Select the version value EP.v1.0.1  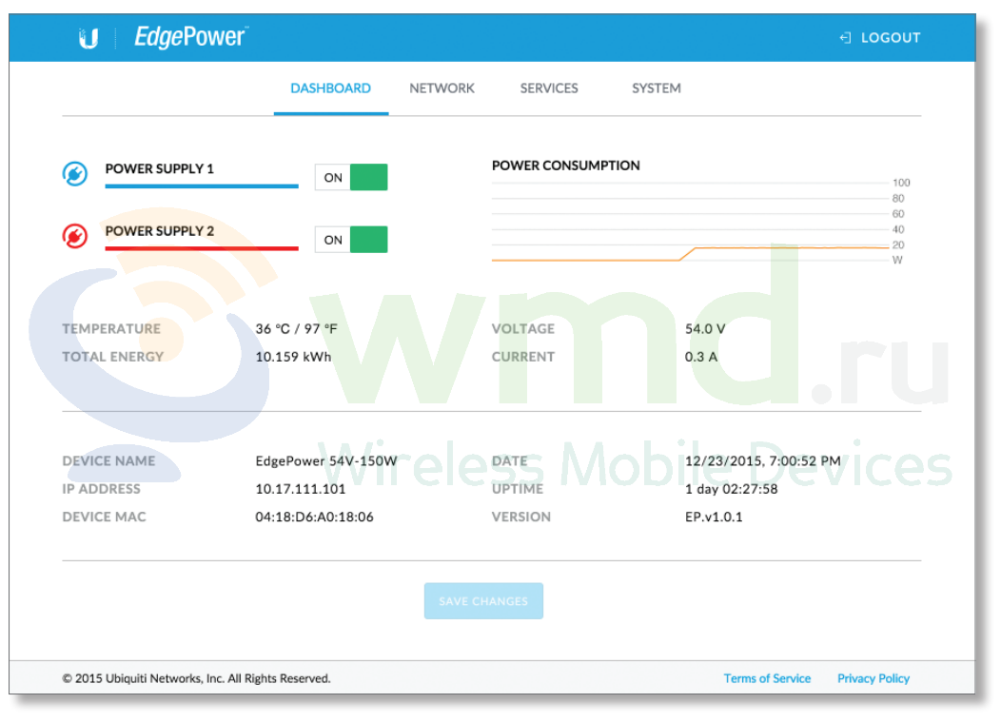coord(714,517)
